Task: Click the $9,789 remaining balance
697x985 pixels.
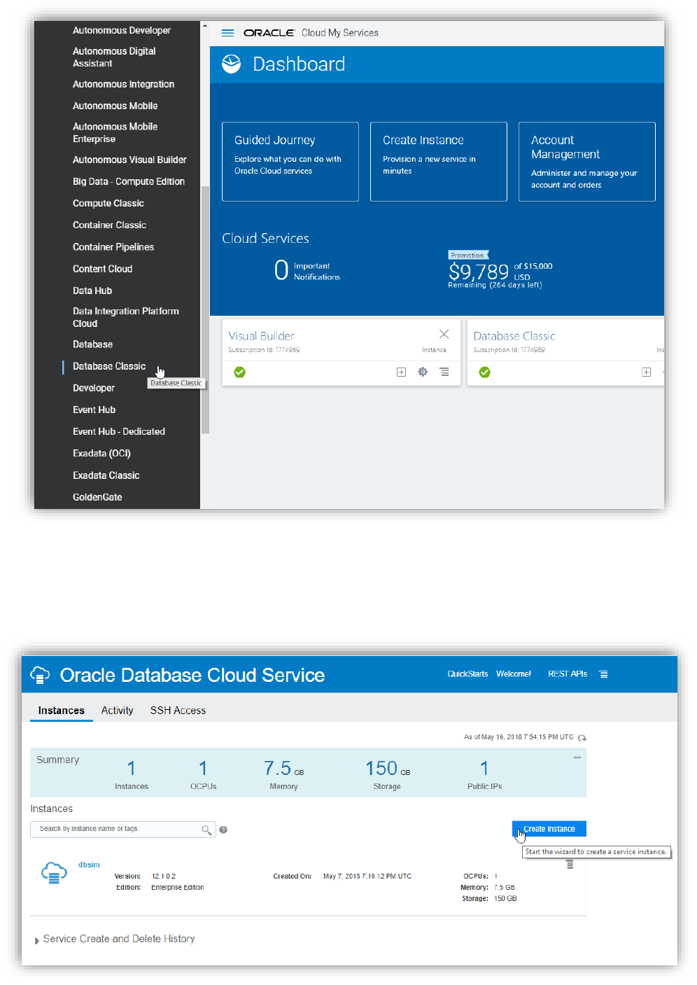Action: [x=479, y=272]
